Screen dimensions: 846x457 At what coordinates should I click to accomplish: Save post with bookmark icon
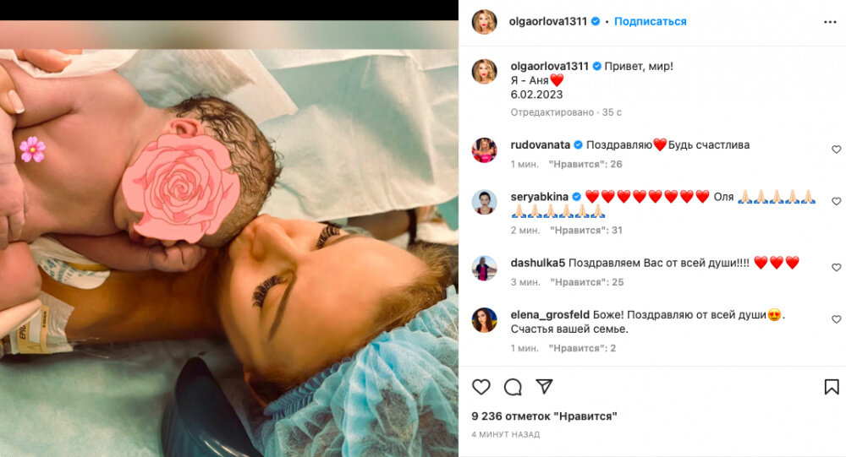pyautogui.click(x=832, y=387)
